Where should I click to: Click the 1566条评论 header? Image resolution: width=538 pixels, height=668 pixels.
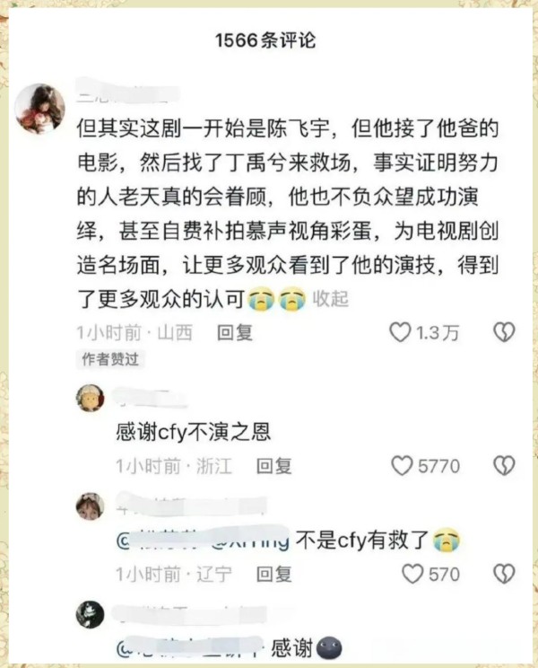point(265,40)
